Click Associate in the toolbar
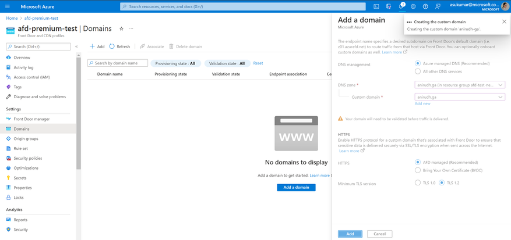This screenshot has width=511, height=240. [152, 46]
